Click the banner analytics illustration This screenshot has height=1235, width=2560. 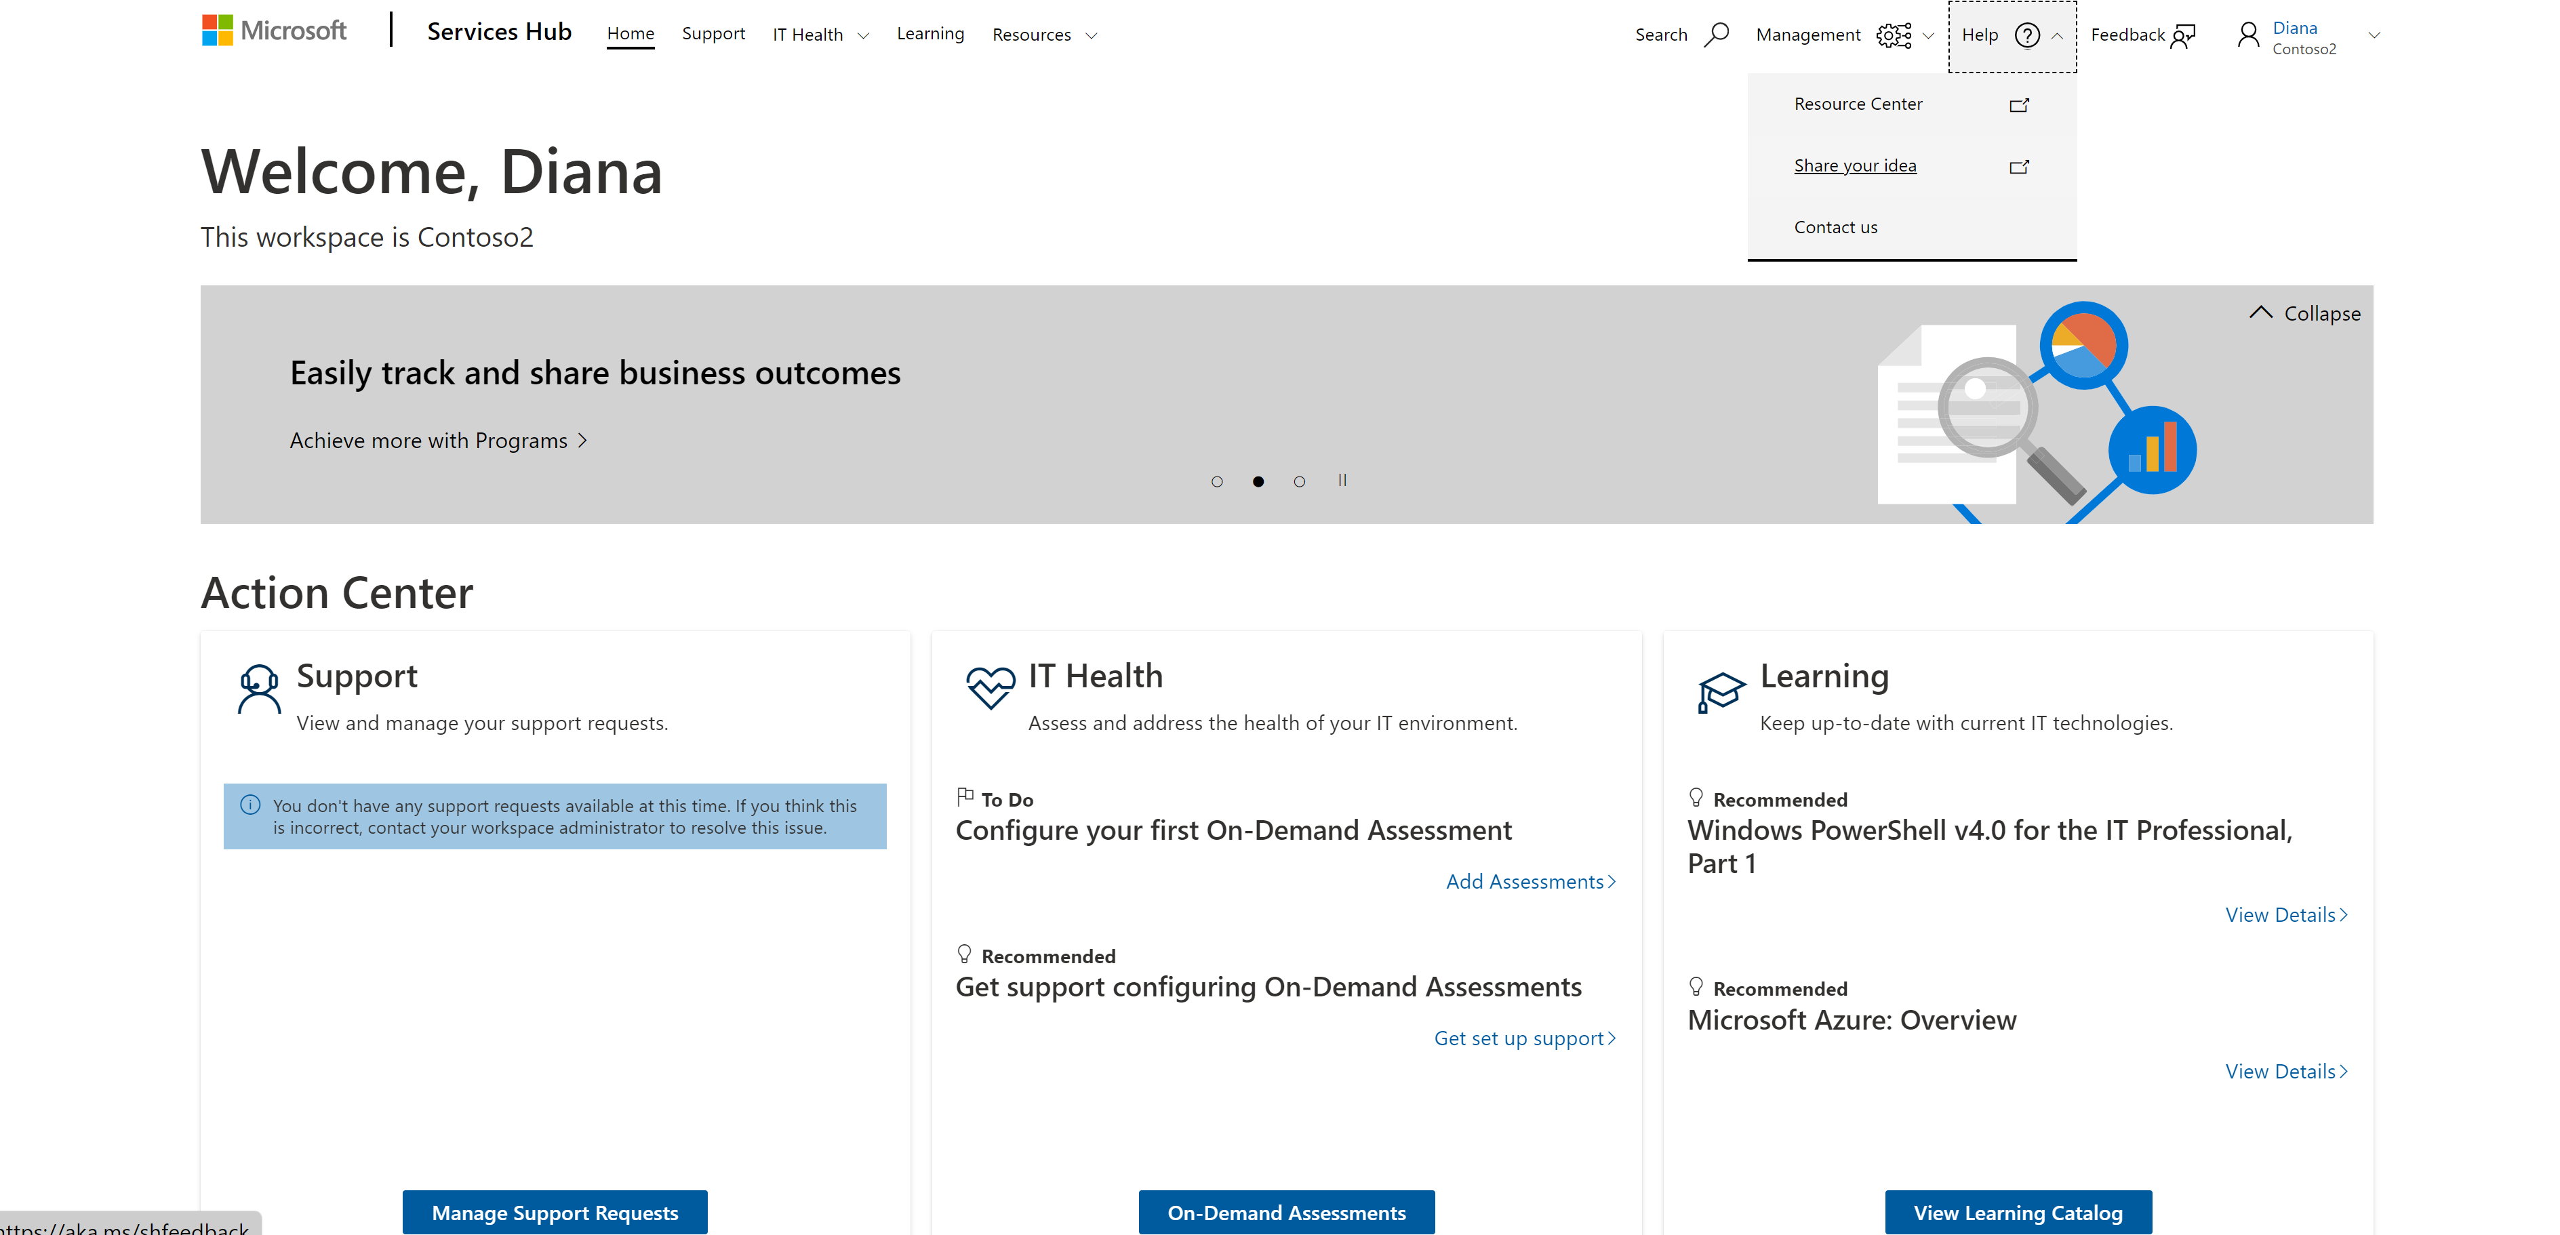(2037, 412)
